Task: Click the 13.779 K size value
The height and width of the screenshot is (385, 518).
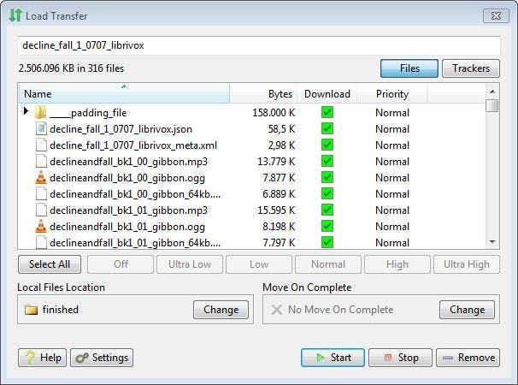Action: (x=276, y=162)
